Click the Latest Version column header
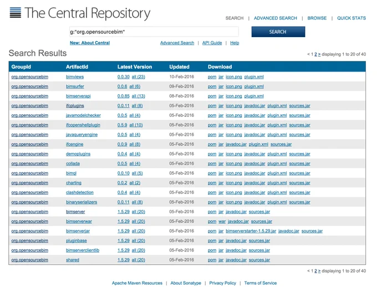The image size is (377, 287). (135, 67)
